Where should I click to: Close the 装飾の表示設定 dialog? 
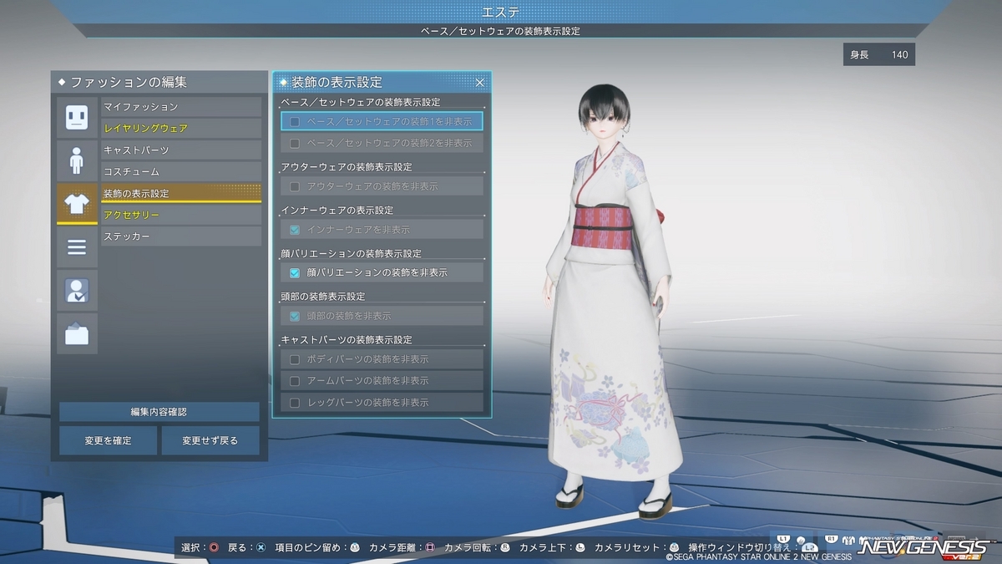480,82
